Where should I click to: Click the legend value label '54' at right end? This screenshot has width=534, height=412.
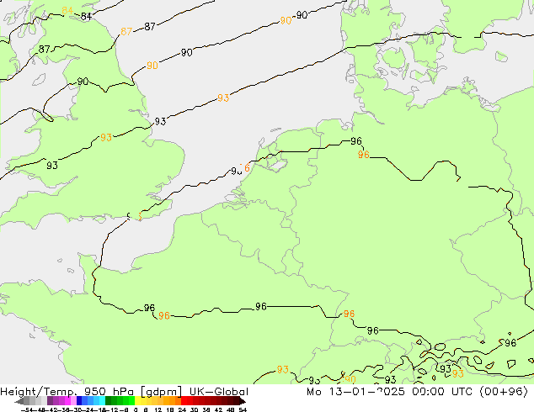(243, 410)
